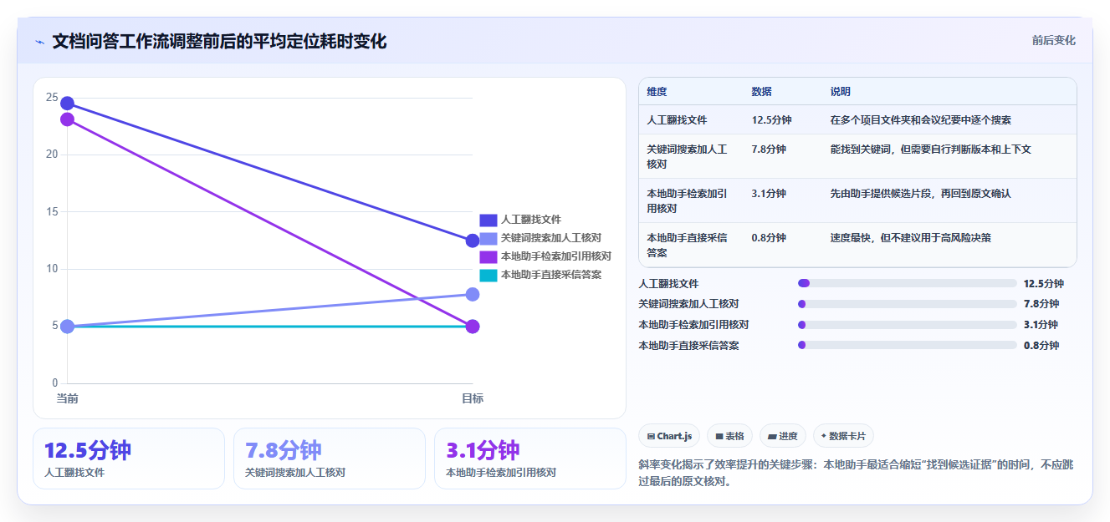1110x522 pixels.
Task: Toggle the 本地助手直接采信答案 legend entry
Action: click(540, 275)
